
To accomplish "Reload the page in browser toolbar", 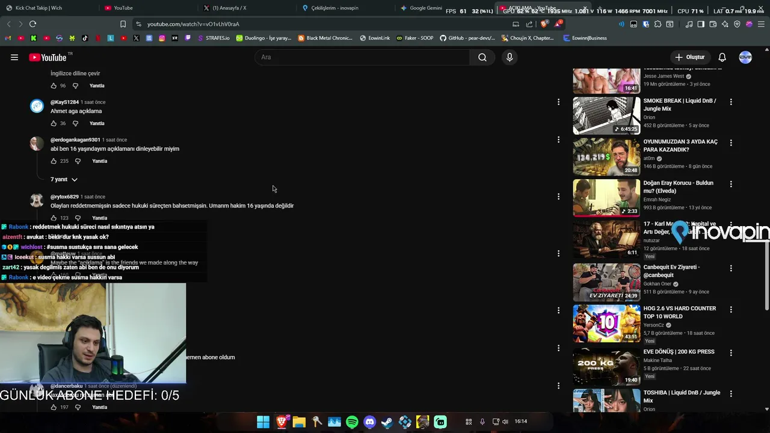I will (32, 24).
